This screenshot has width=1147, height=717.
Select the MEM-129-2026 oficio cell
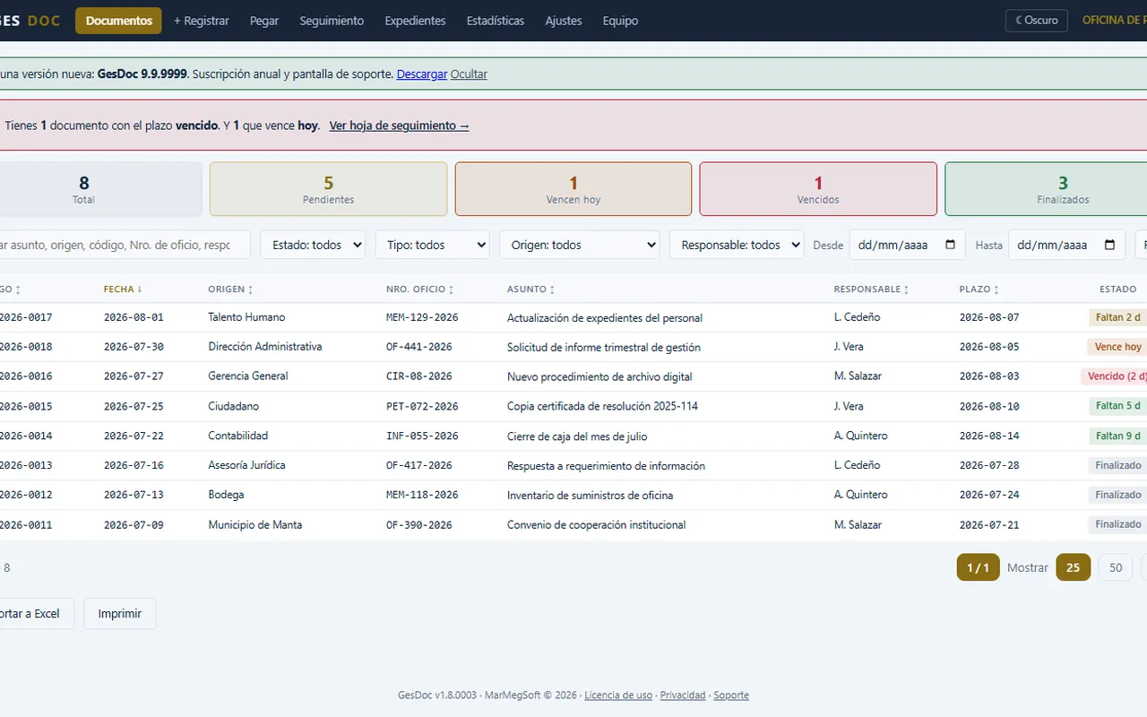(x=422, y=317)
